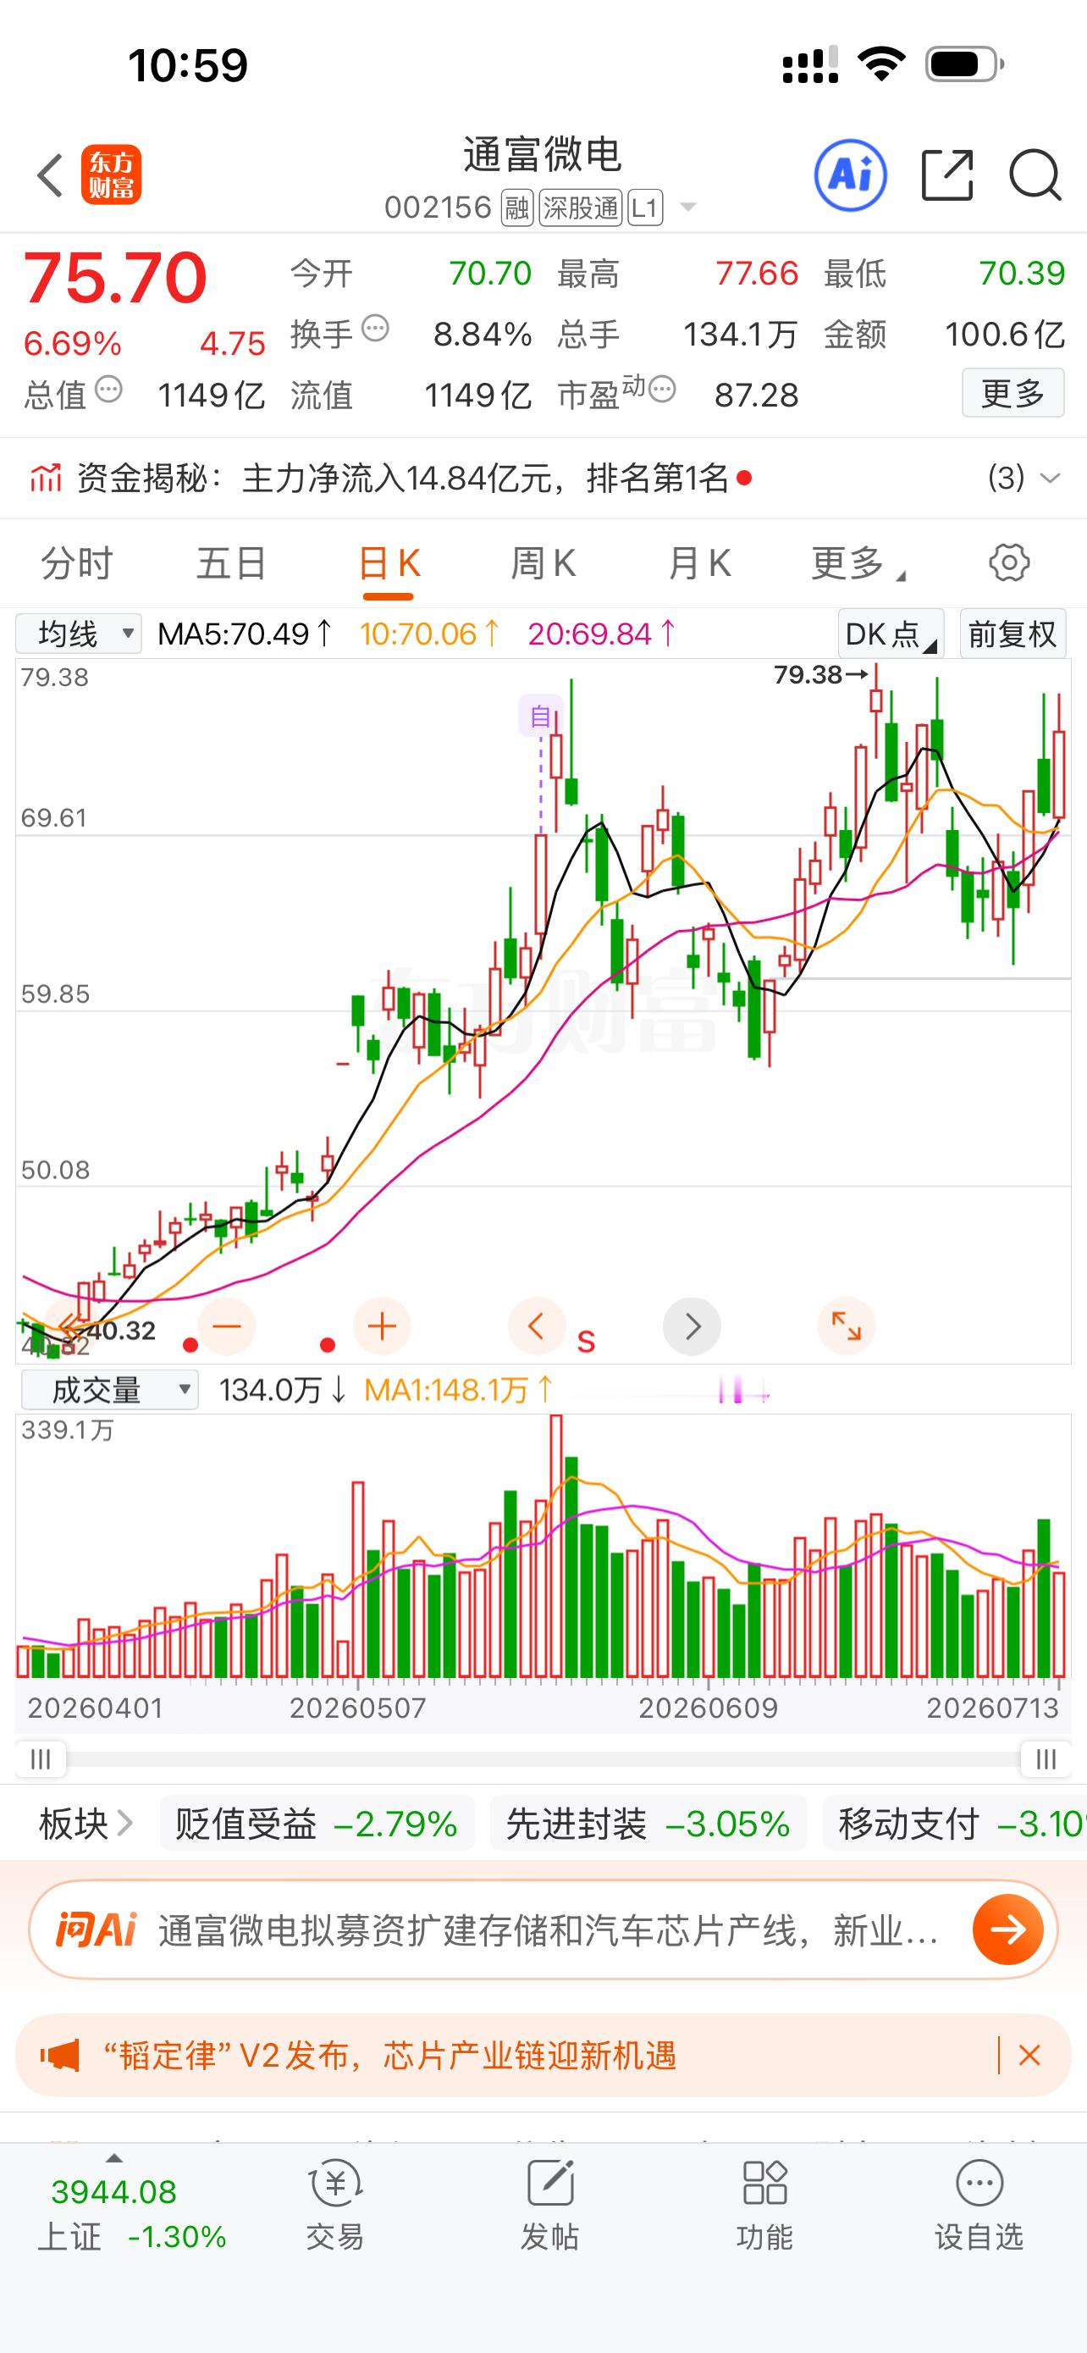Tap the 深股通 badge
Image resolution: width=1087 pixels, height=2353 pixels.
[x=581, y=208]
